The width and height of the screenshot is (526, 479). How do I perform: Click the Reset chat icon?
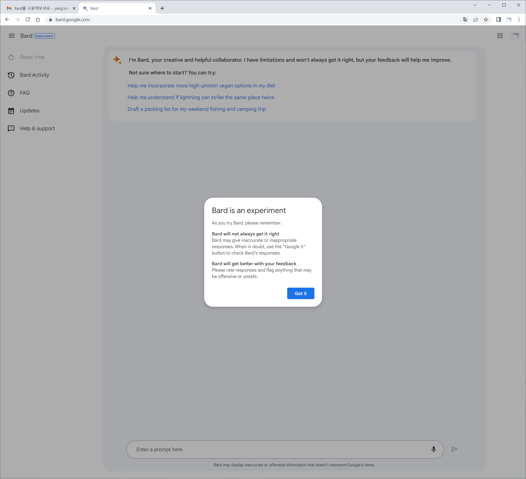pyautogui.click(x=11, y=57)
